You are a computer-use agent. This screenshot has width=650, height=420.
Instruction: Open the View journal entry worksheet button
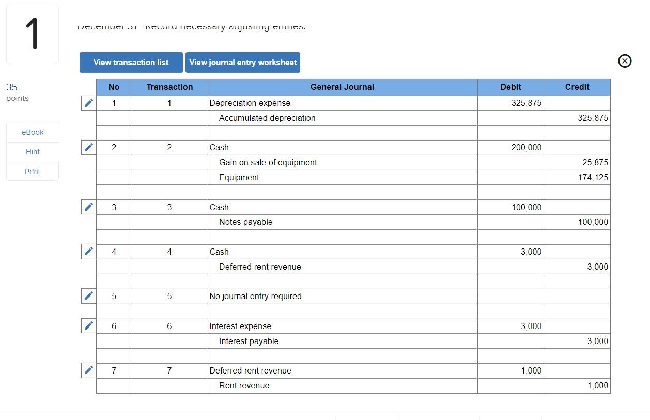(x=243, y=63)
